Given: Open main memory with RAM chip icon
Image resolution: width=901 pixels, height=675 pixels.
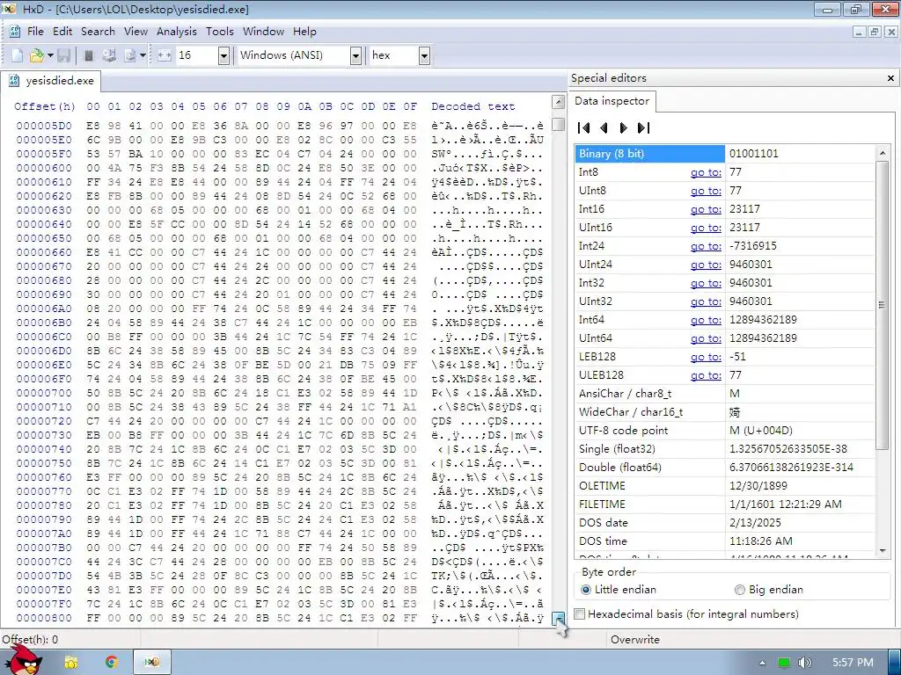Looking at the screenshot, I should tap(89, 55).
